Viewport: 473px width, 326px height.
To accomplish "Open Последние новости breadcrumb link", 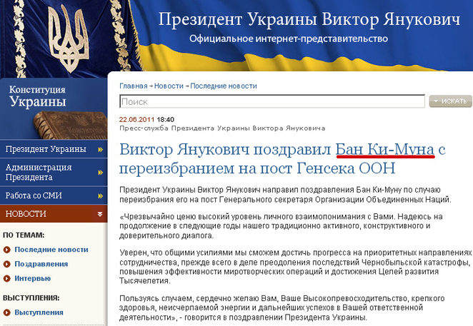I will pyautogui.click(x=224, y=86).
